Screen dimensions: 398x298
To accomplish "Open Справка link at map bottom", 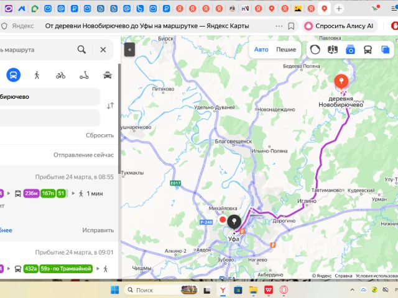I will 343,276.
